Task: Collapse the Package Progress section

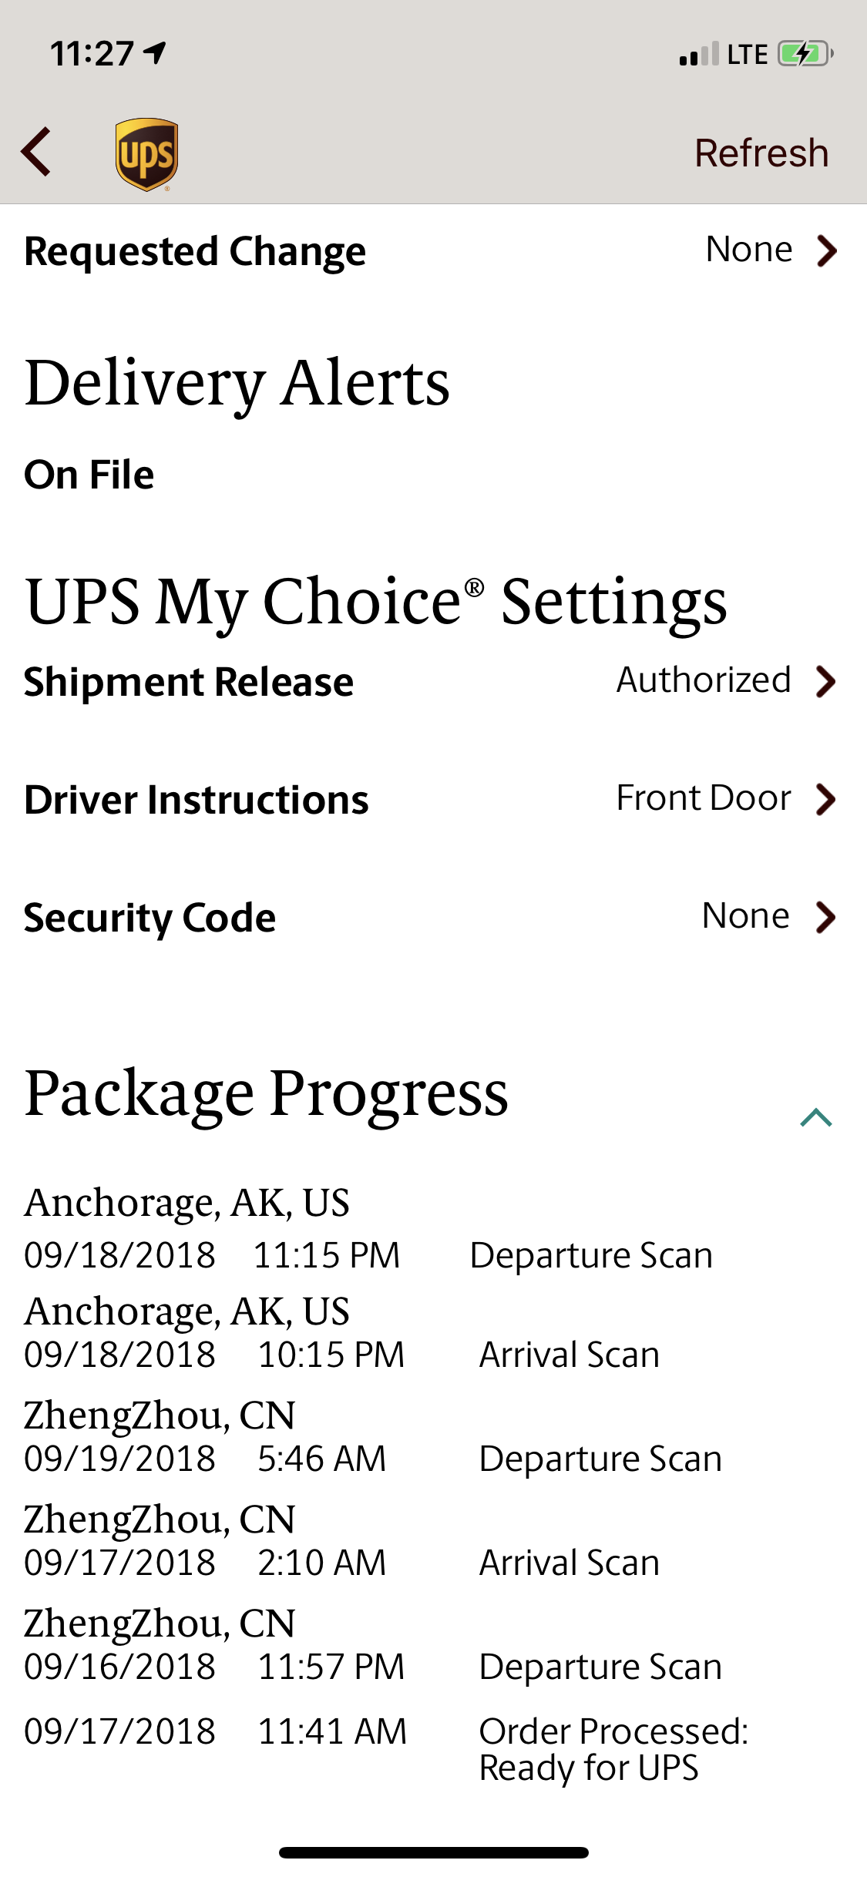Action: point(816,1117)
